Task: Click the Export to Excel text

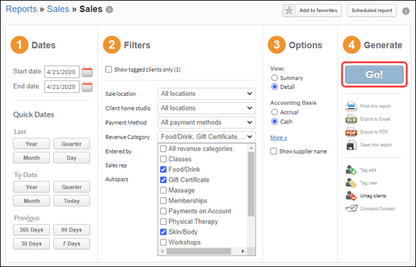Action: (375, 119)
